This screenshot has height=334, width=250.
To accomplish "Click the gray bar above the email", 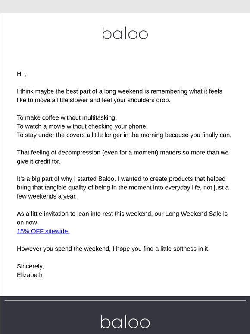I will click(125, 6).
